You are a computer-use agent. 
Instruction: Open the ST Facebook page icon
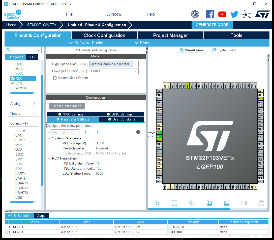click(210, 14)
